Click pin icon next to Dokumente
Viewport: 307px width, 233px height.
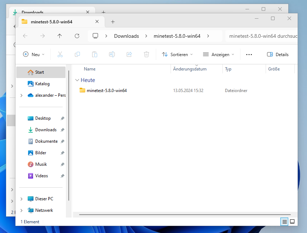coord(63,141)
